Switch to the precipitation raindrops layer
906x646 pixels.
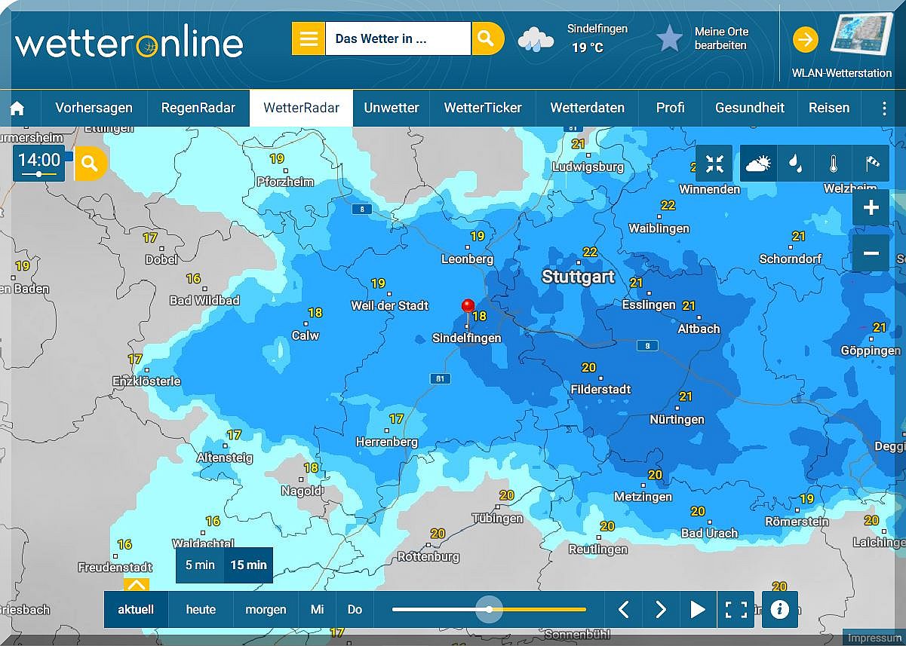796,164
